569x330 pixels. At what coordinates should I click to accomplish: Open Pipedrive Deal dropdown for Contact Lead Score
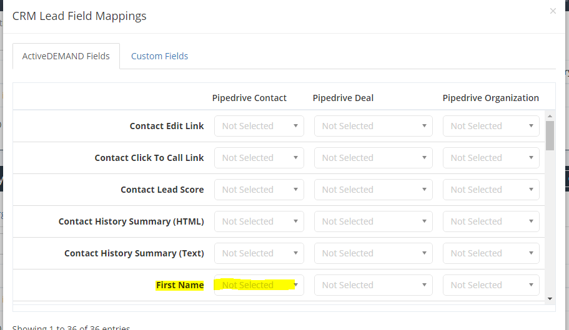click(374, 190)
